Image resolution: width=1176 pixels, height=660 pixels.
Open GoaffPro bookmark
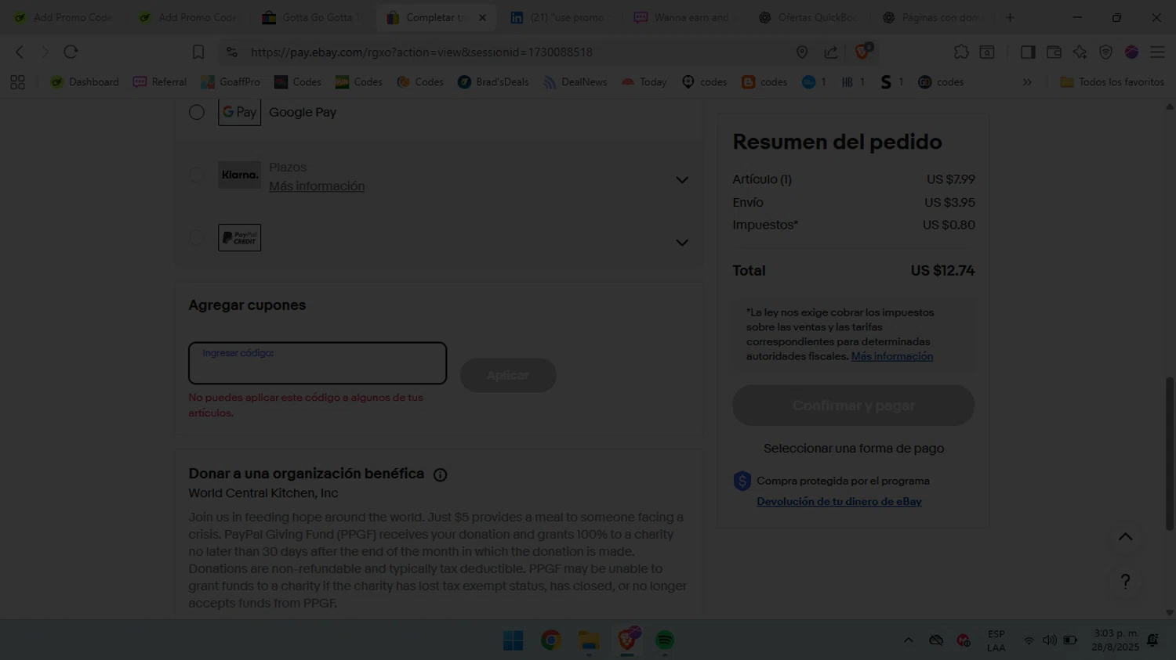pos(230,81)
